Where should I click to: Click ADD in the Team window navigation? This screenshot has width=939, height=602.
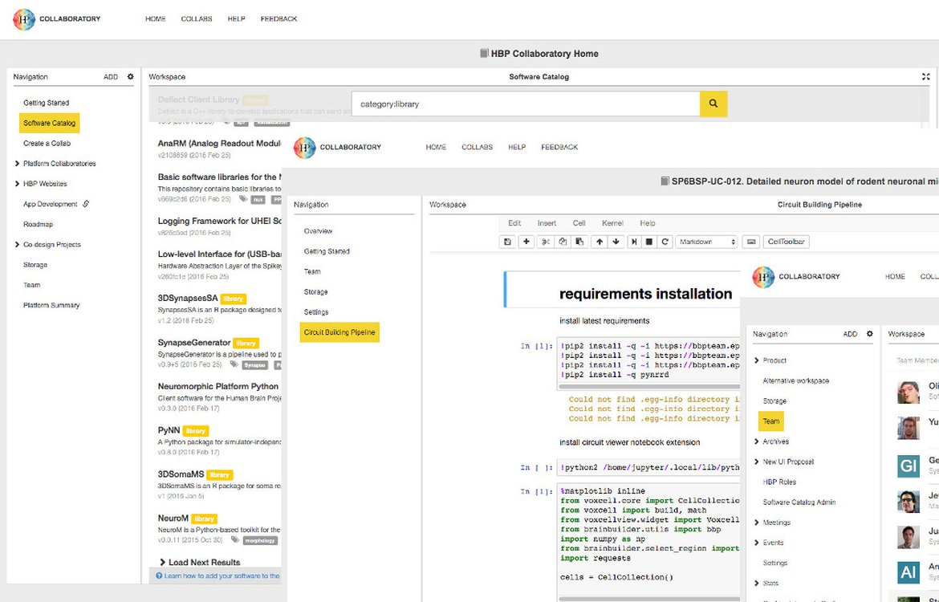[851, 334]
